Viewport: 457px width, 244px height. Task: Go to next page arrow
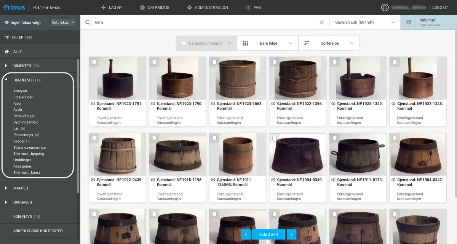click(291, 234)
